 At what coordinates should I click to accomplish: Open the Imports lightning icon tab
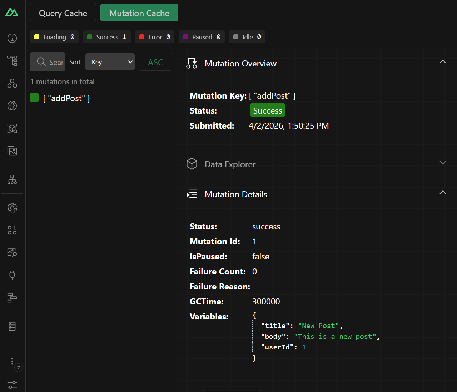tap(12, 106)
